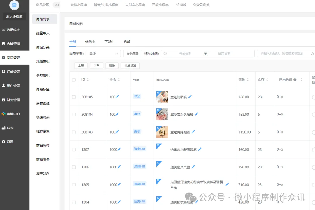Open the 兰蔻防晒乳 product thumbnail
This screenshot has width=315, height=210.
162,97
